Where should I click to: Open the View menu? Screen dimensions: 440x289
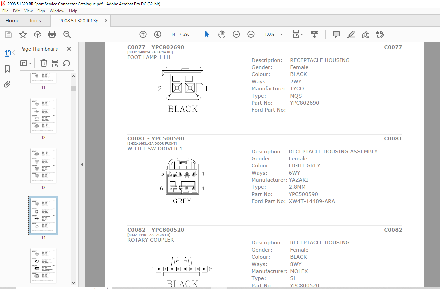tap(29, 11)
